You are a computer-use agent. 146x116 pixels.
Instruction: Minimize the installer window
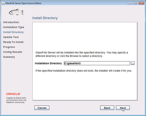point(131,3)
